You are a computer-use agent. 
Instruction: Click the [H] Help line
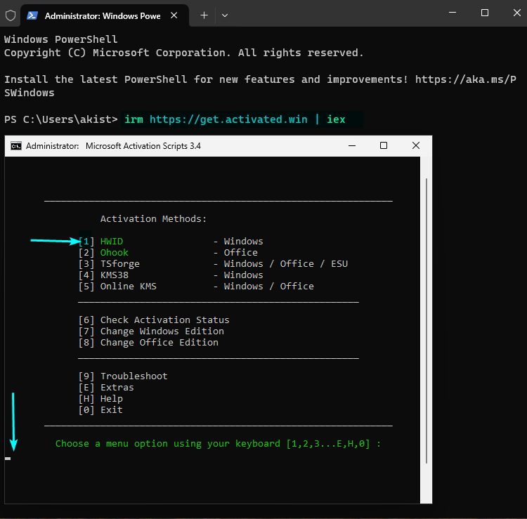pyautogui.click(x=100, y=399)
